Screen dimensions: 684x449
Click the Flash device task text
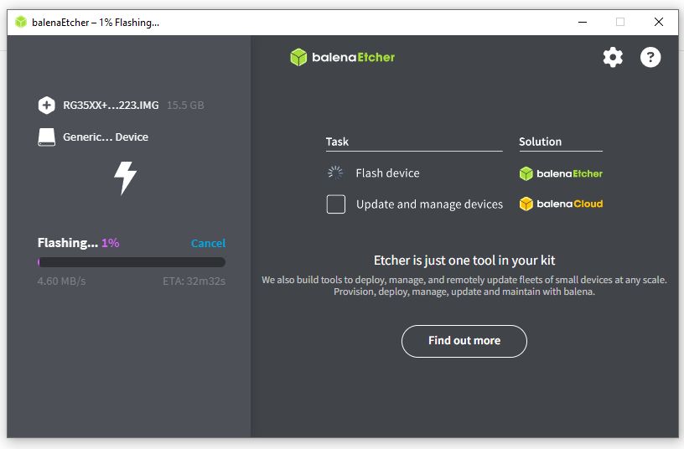point(387,173)
